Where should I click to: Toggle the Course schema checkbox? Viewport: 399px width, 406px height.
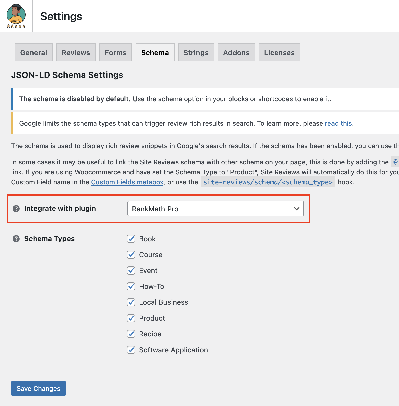[x=131, y=255]
